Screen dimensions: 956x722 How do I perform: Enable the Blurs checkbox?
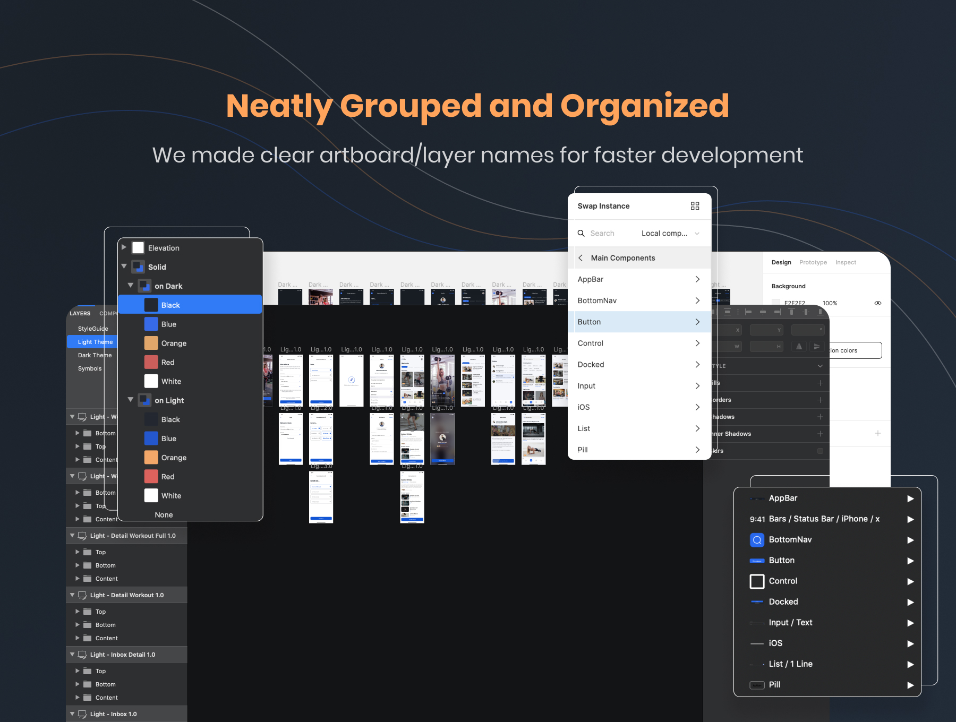[820, 451]
